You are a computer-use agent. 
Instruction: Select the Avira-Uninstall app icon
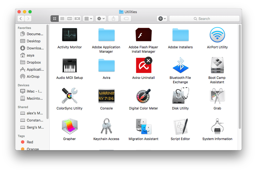point(144,65)
